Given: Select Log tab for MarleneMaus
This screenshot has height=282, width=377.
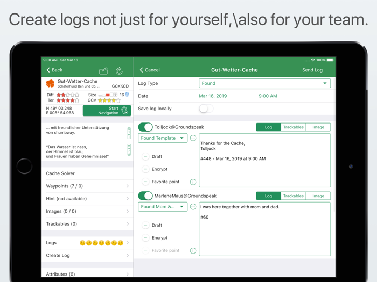Looking at the screenshot, I should (x=268, y=196).
